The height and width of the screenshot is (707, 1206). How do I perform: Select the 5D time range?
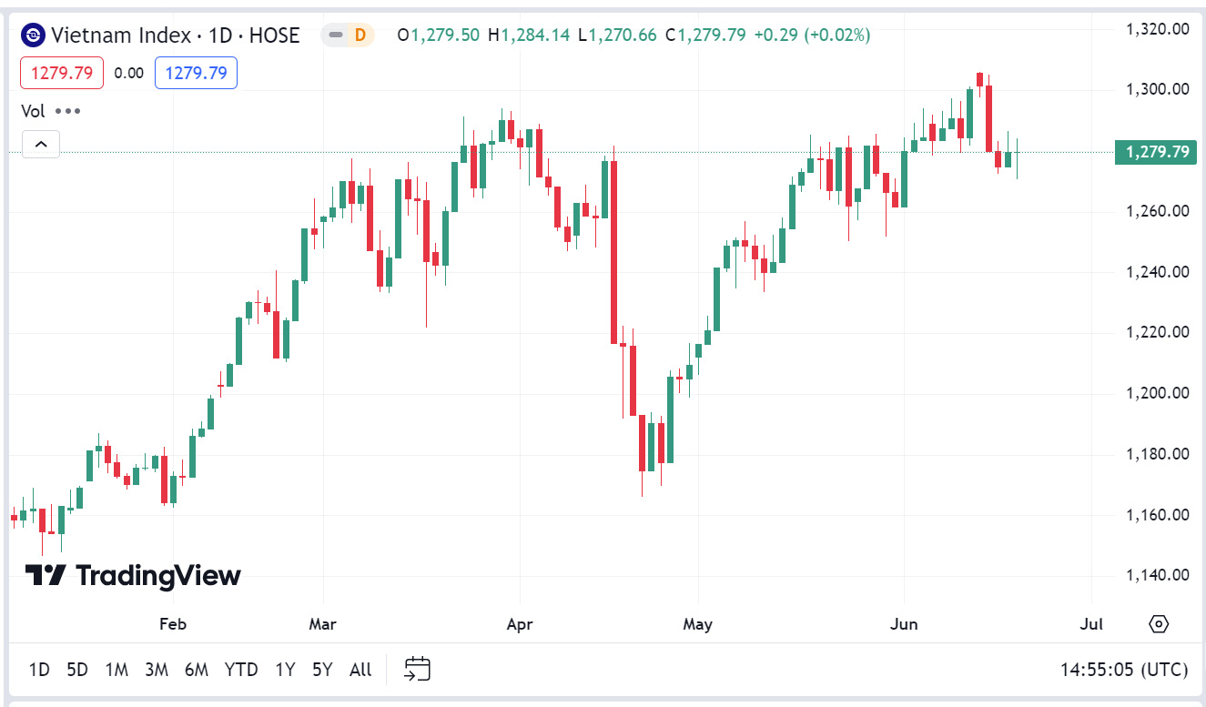click(77, 670)
